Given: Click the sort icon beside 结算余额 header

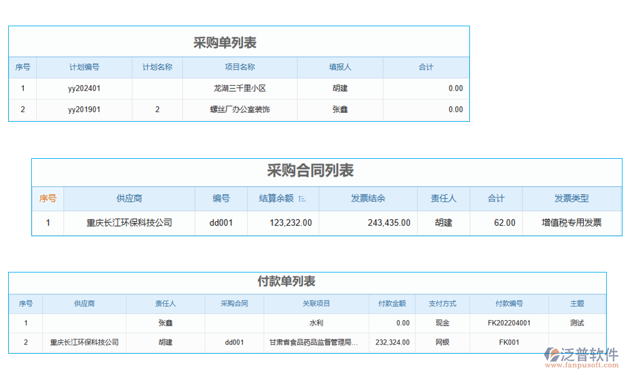Looking at the screenshot, I should point(301,198).
